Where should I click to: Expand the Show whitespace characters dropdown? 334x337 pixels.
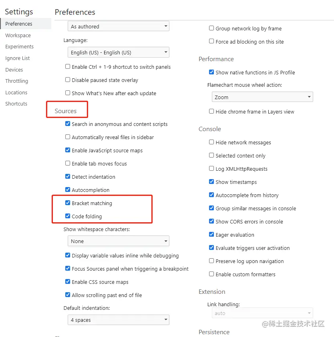[118, 241]
